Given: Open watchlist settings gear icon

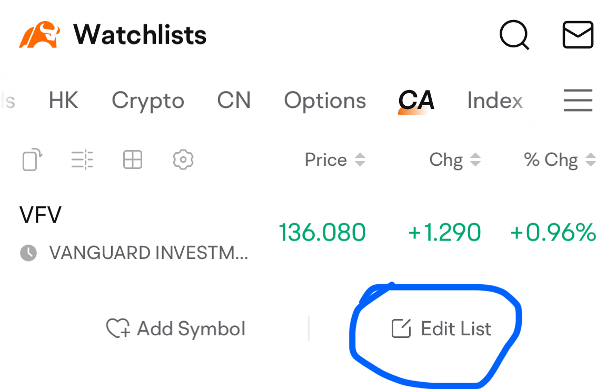Looking at the screenshot, I should (x=183, y=159).
